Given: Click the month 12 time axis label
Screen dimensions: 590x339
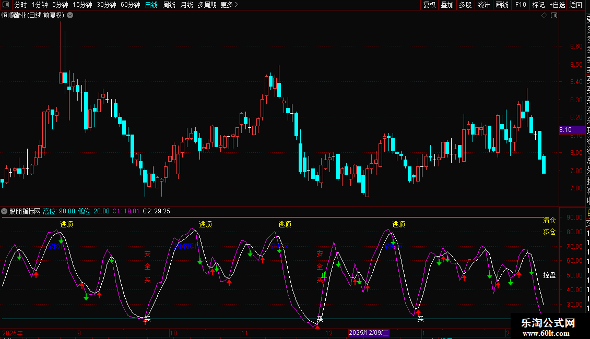Looking at the screenshot, I should [329, 333].
